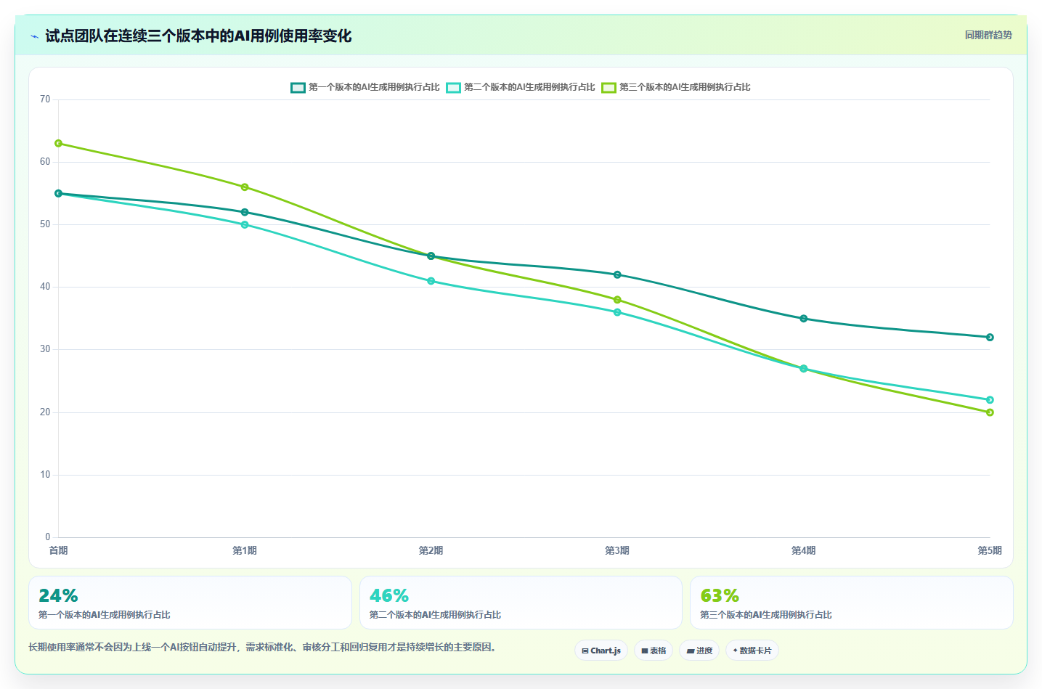Click the turquoise legend swatch for 第二个版本

[x=453, y=87]
